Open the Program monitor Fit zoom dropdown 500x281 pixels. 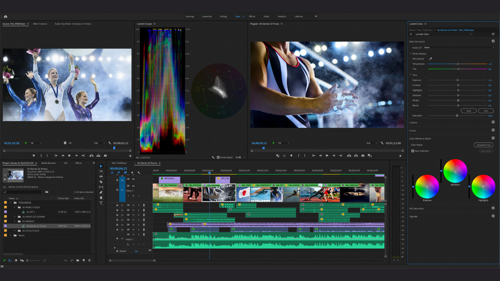tap(284, 143)
